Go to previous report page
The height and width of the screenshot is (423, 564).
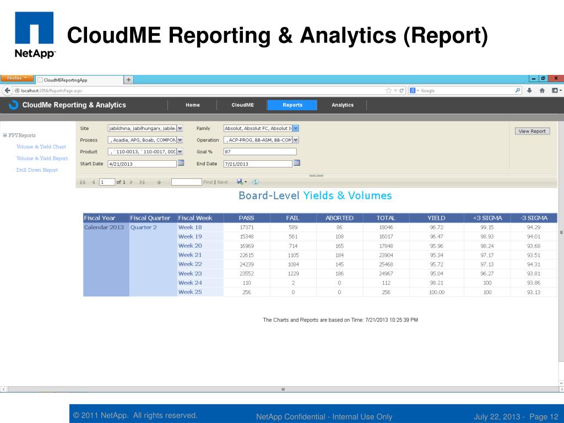tap(93, 182)
